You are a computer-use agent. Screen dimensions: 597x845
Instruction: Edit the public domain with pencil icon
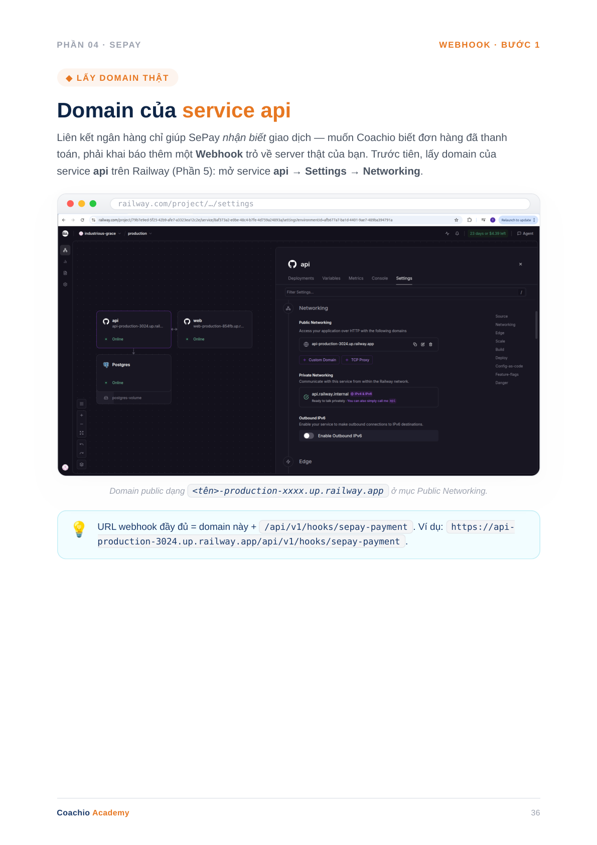click(423, 344)
